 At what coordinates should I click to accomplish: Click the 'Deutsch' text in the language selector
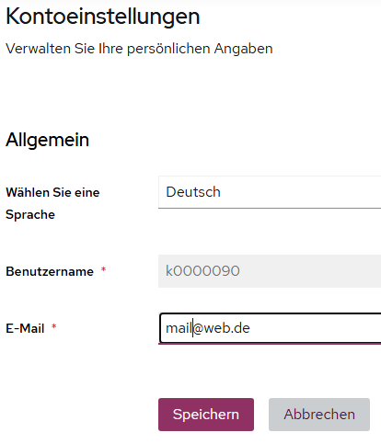tap(193, 192)
